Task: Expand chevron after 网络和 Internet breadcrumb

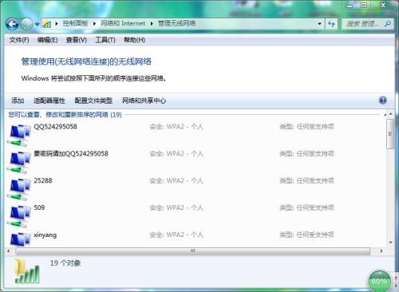Action: 152,24
